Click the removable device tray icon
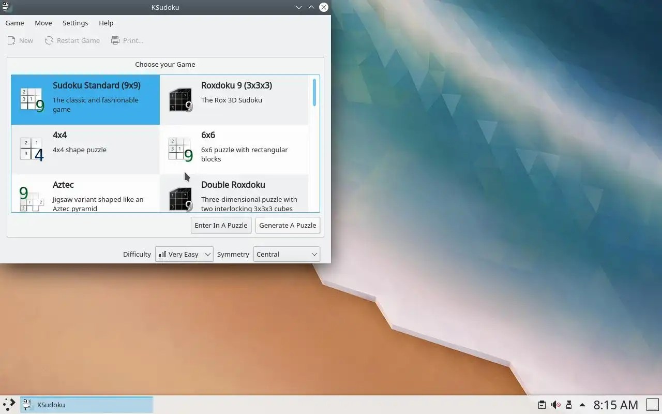The image size is (662, 414). (x=569, y=405)
